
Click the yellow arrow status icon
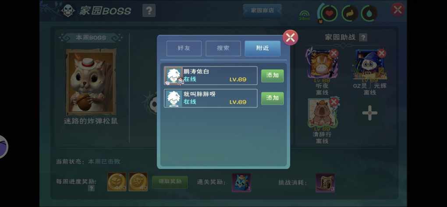coord(350,14)
